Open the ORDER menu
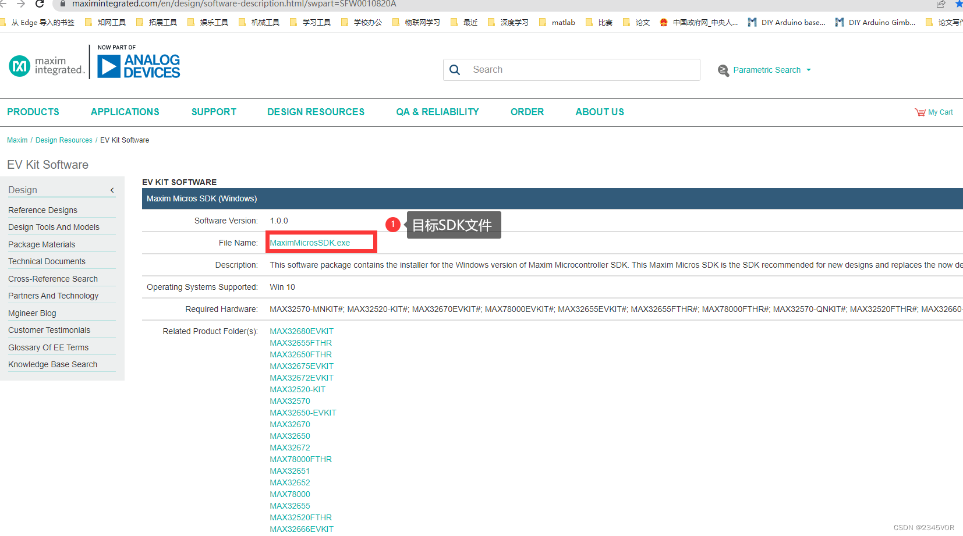This screenshot has height=536, width=963. click(x=527, y=112)
